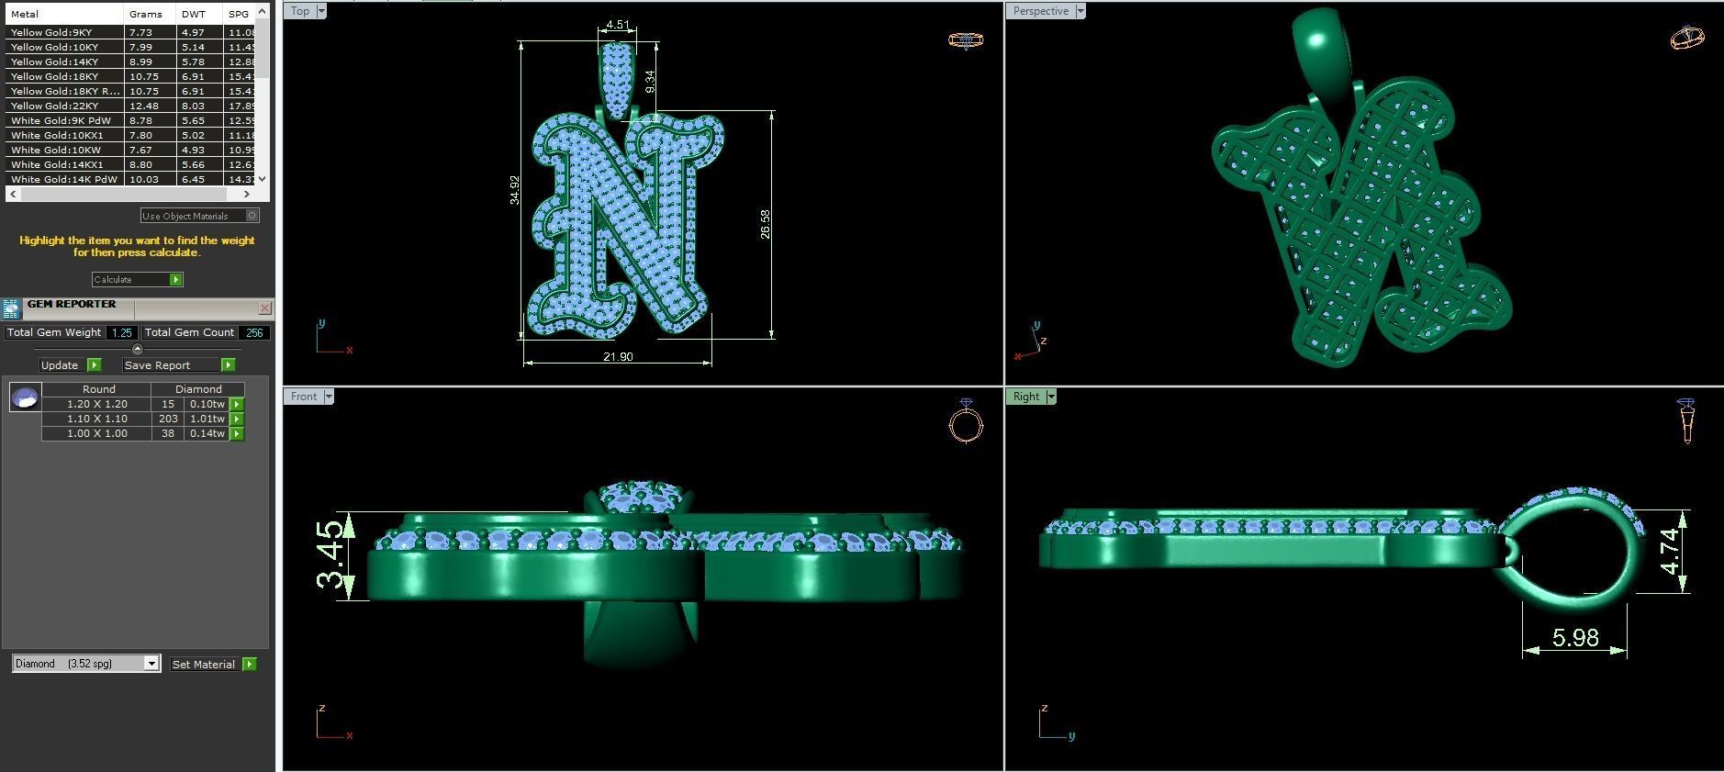The width and height of the screenshot is (1724, 772).
Task: Click the metal list left scroll arrow
Action: (x=12, y=194)
